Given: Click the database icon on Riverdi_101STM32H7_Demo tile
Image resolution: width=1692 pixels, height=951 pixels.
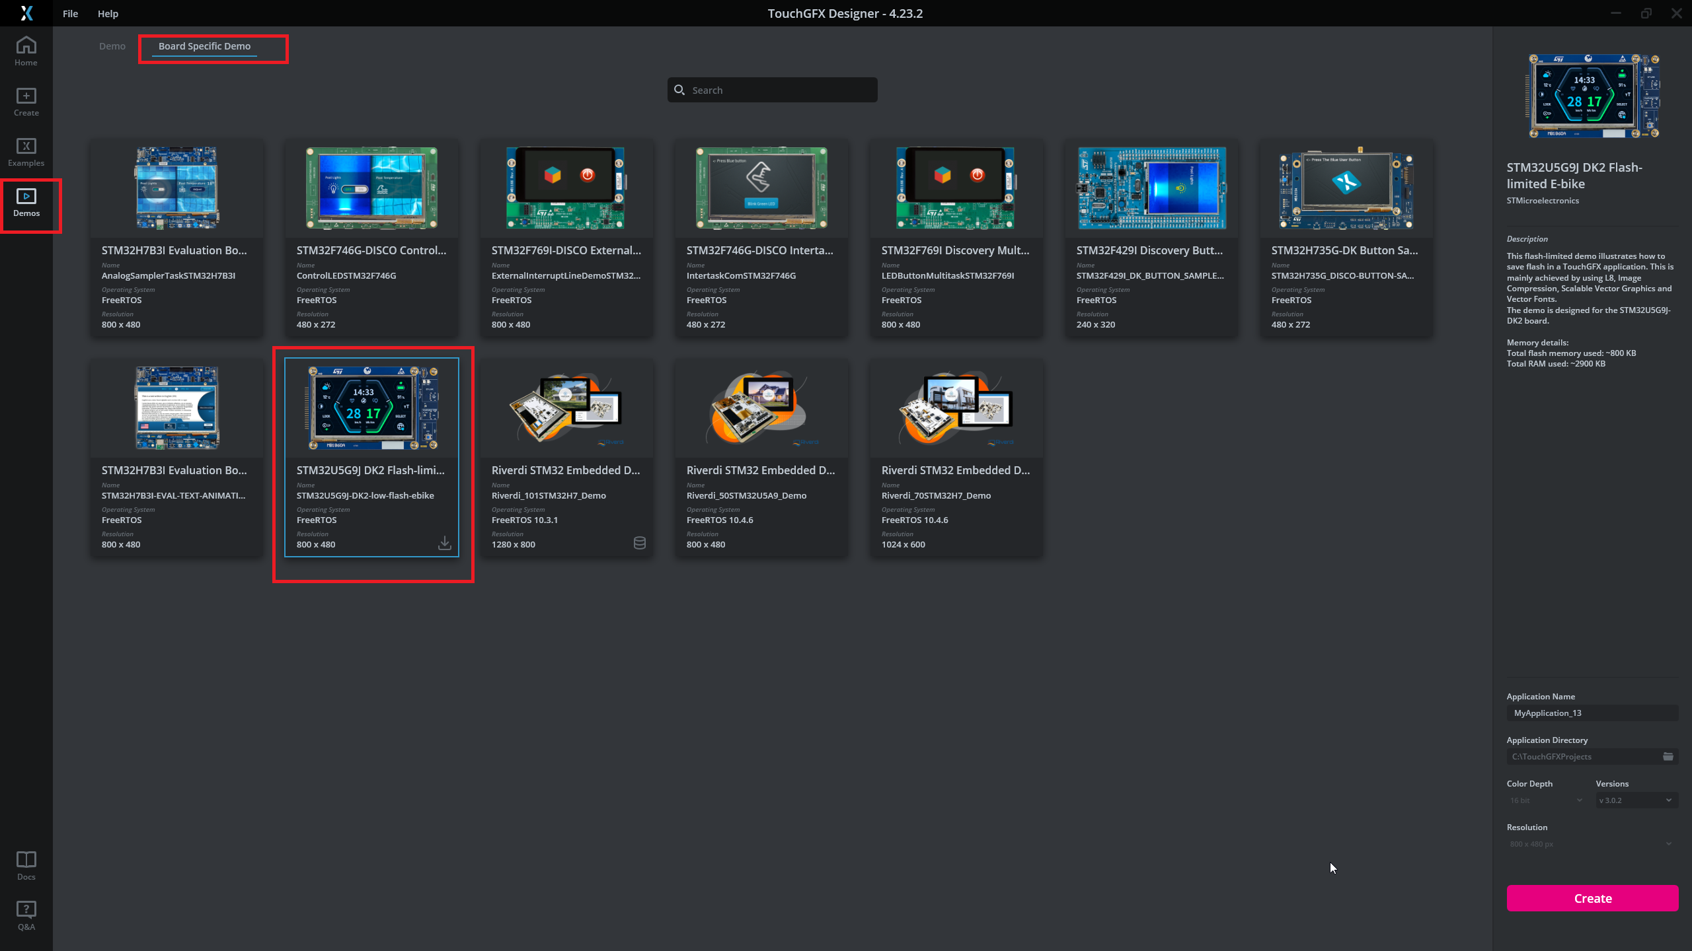Looking at the screenshot, I should [x=639, y=543].
